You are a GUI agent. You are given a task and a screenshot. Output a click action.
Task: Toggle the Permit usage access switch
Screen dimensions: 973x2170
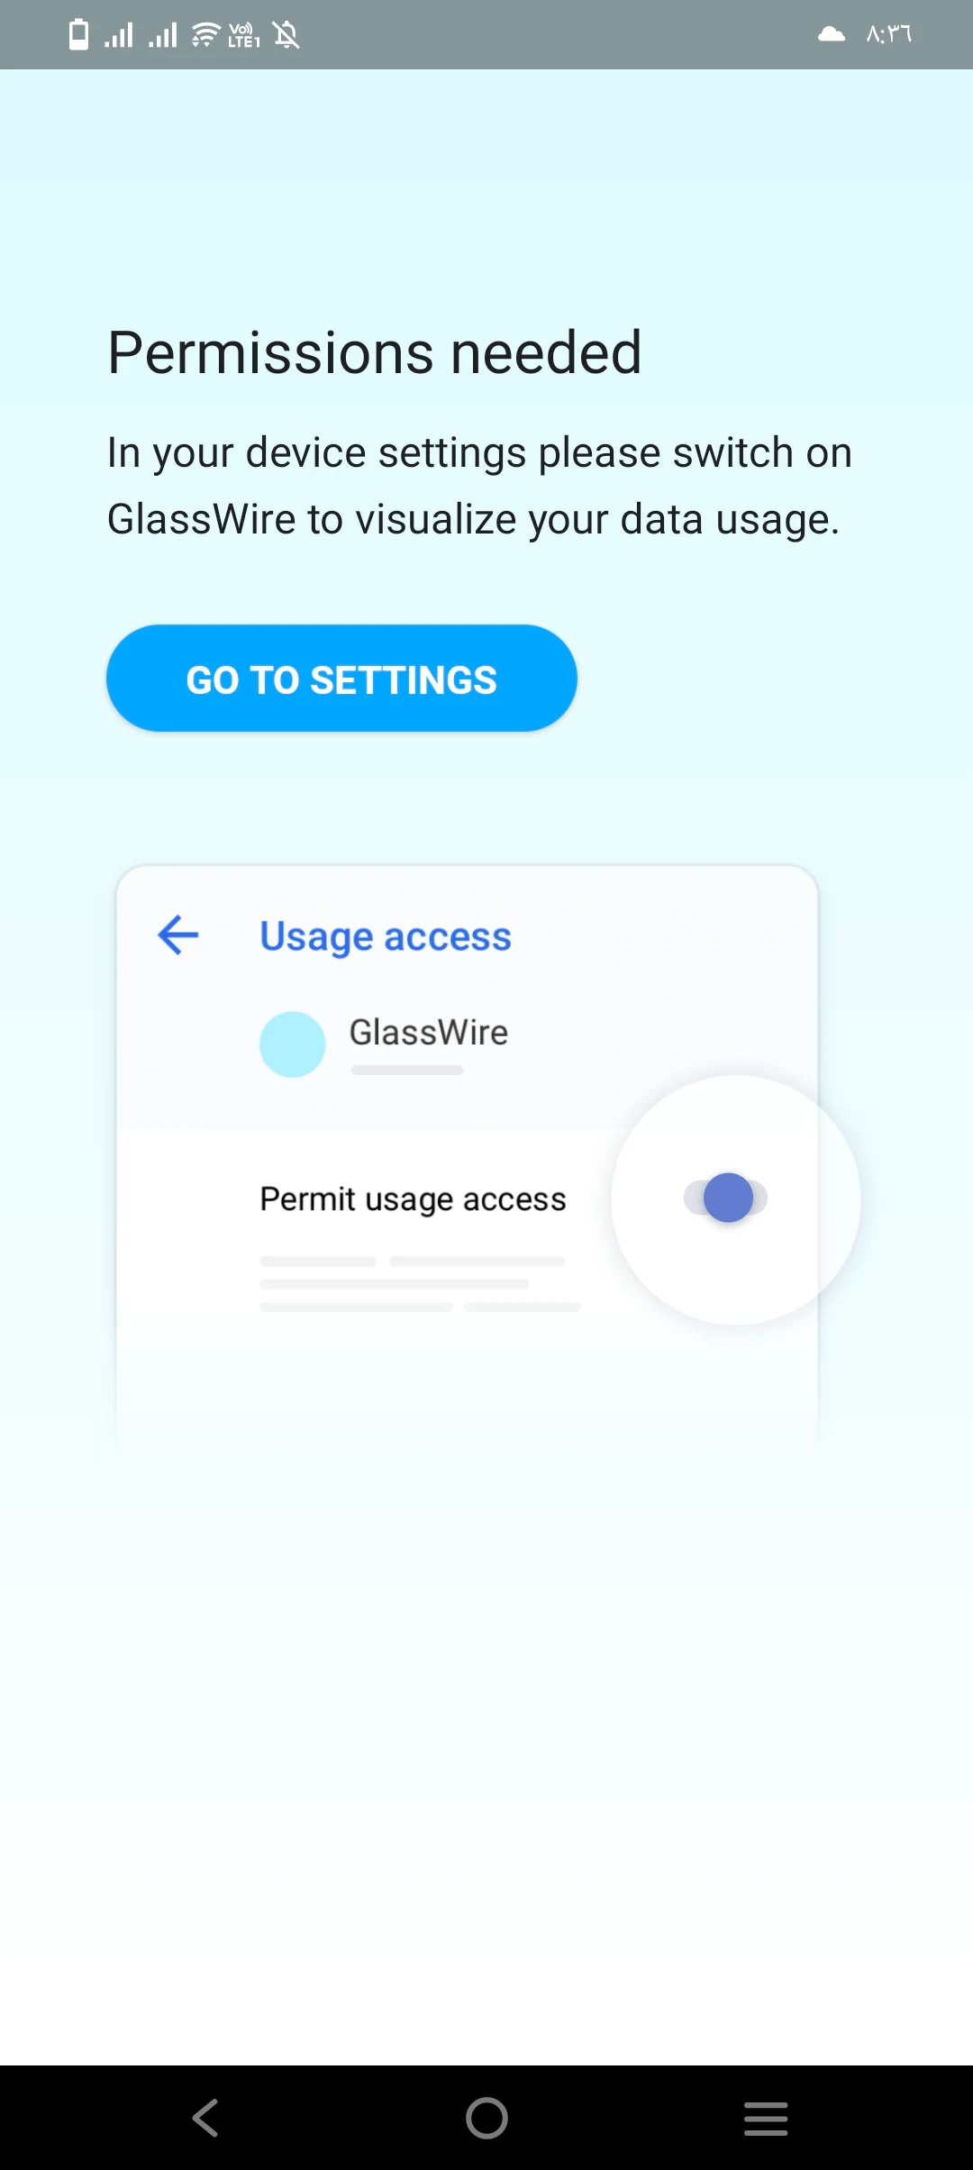coord(726,1198)
